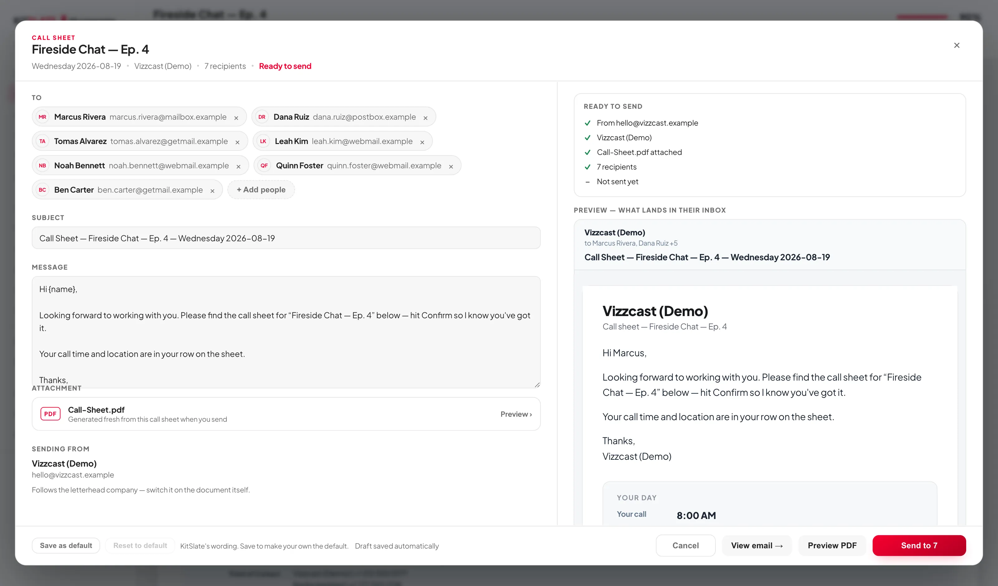Viewport: 998px width, 586px height.
Task: Remove Noah Bennett from recipients
Action: point(238,167)
